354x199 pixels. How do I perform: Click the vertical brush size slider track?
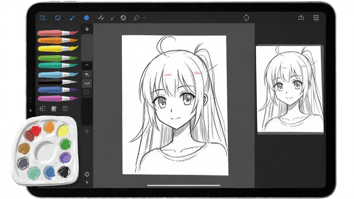87,48
